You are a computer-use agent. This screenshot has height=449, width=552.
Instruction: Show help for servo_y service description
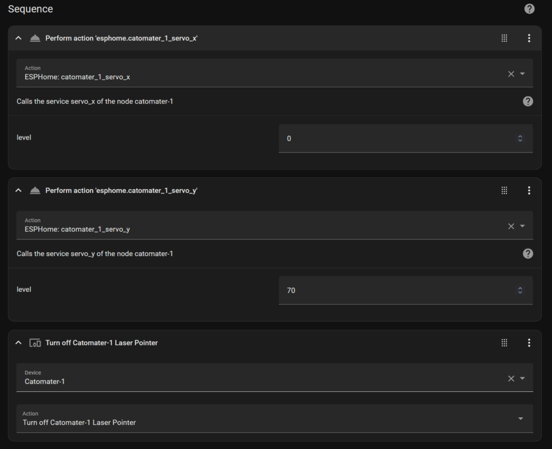[x=528, y=253]
